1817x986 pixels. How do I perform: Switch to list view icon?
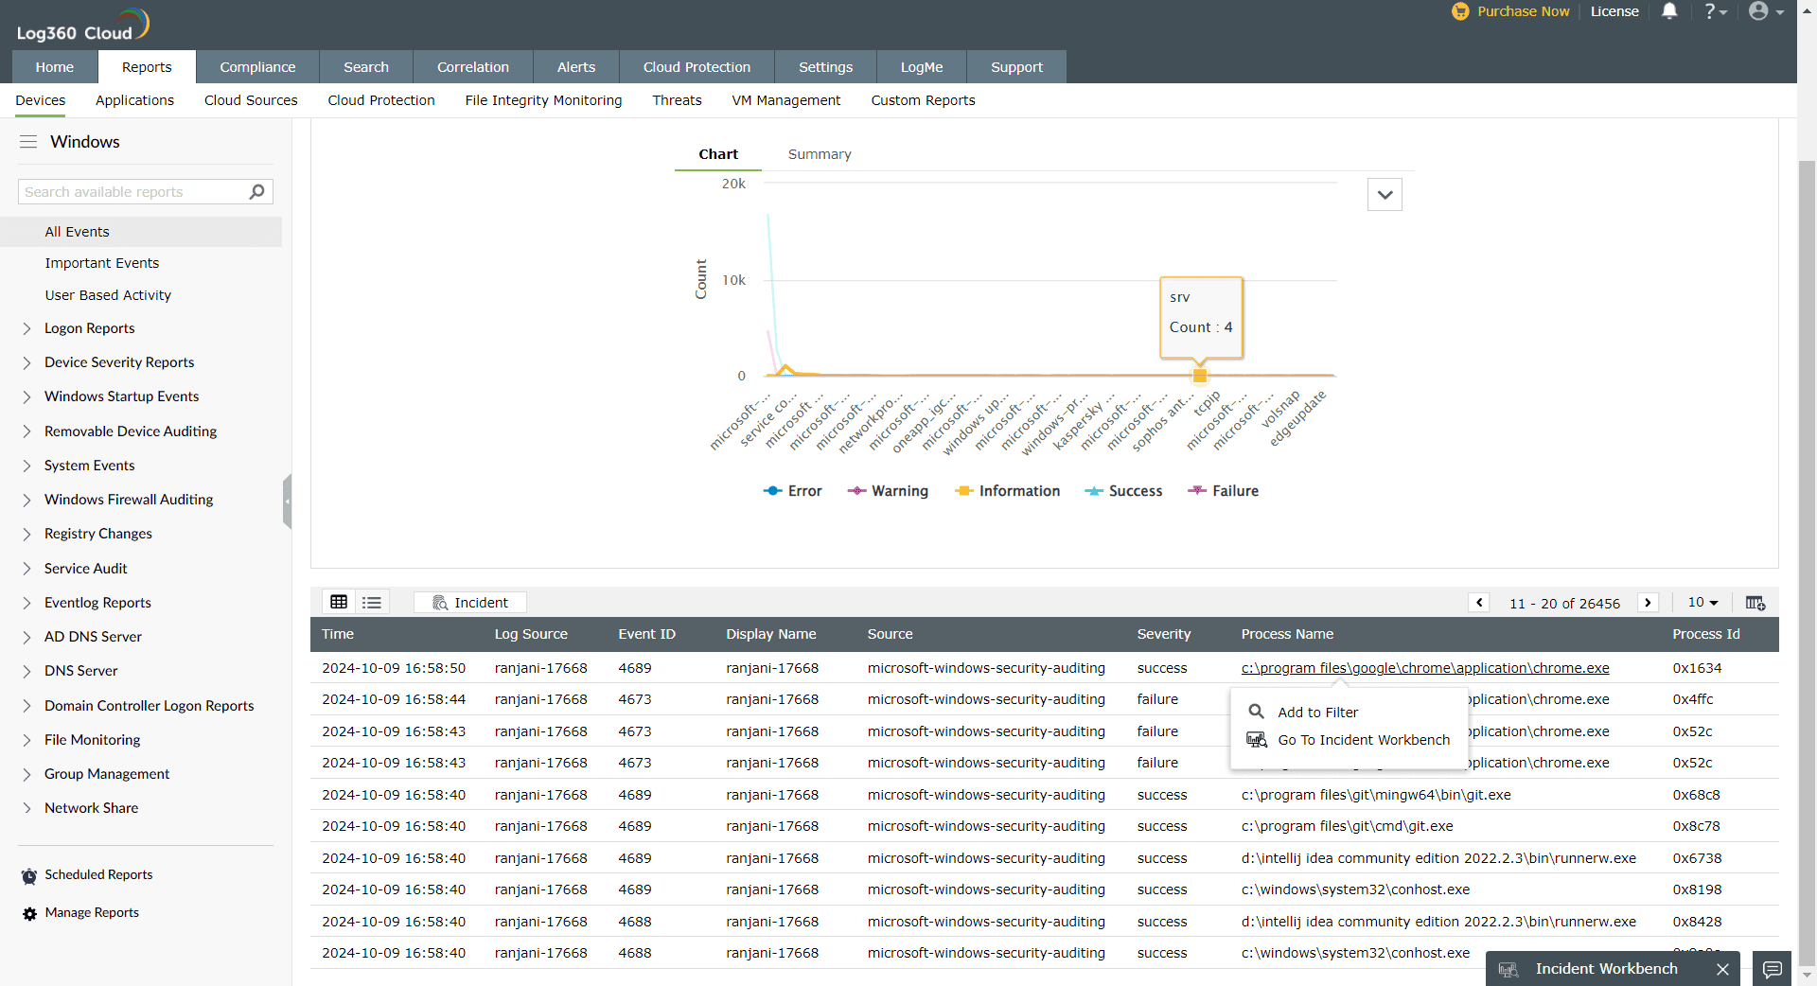pos(372,602)
